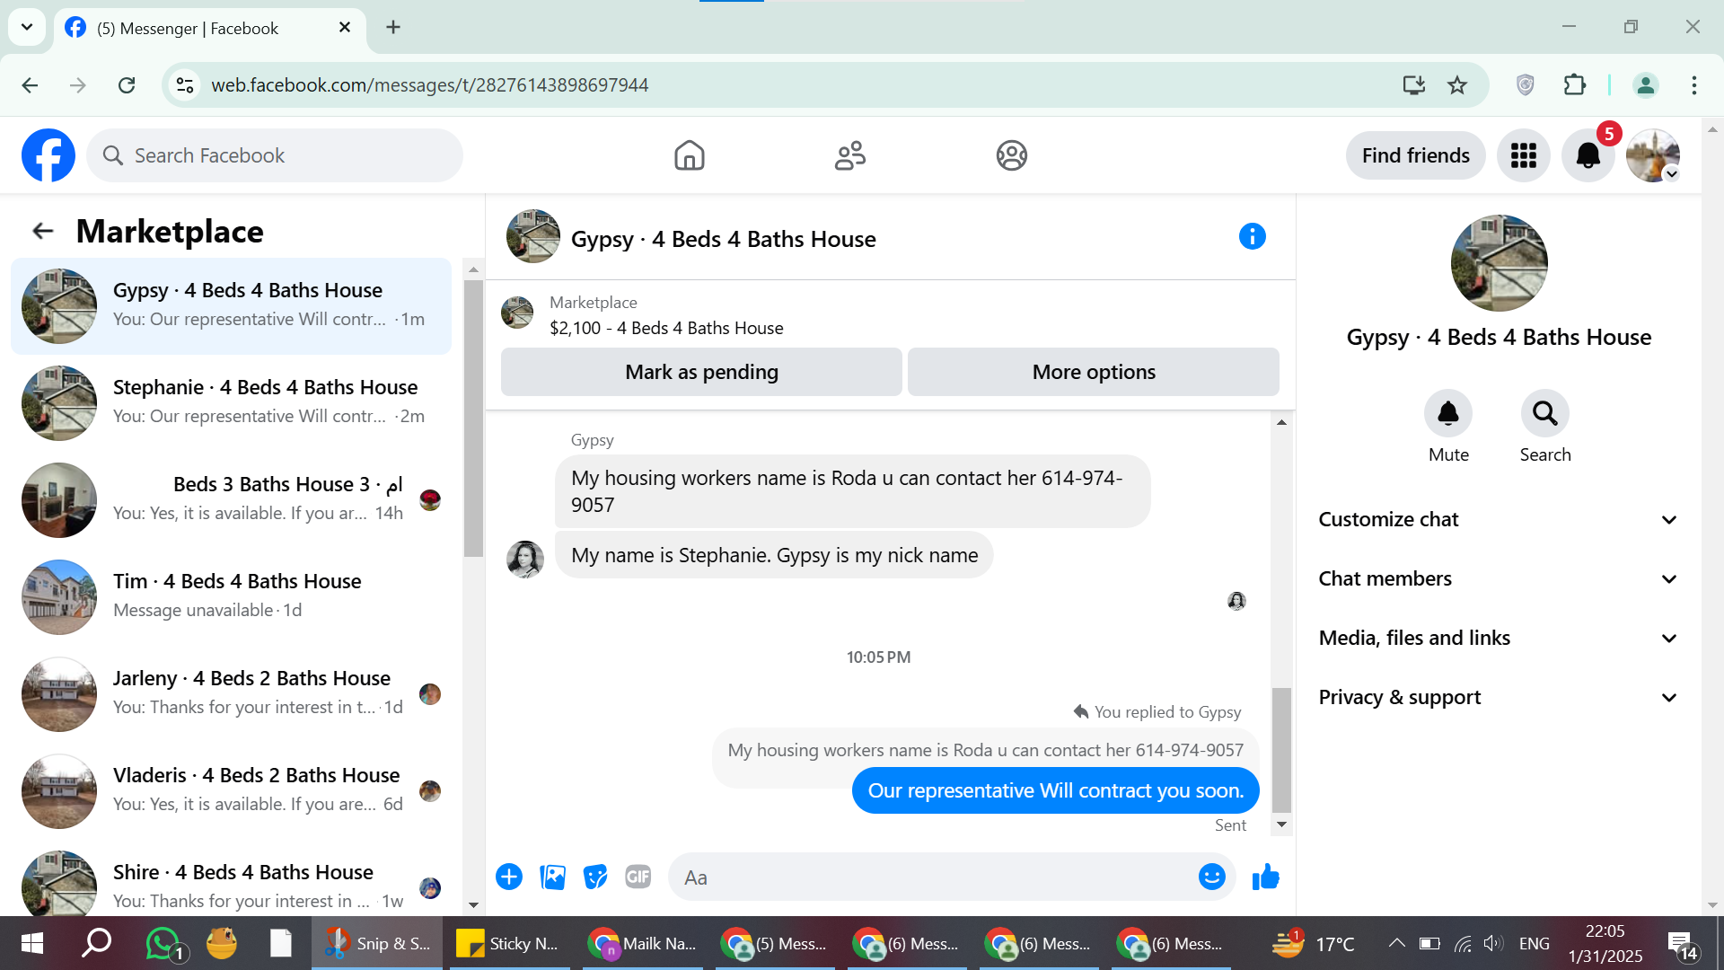Go to the Home feed icon
Viewport: 1724px width, 970px height.
(x=690, y=155)
